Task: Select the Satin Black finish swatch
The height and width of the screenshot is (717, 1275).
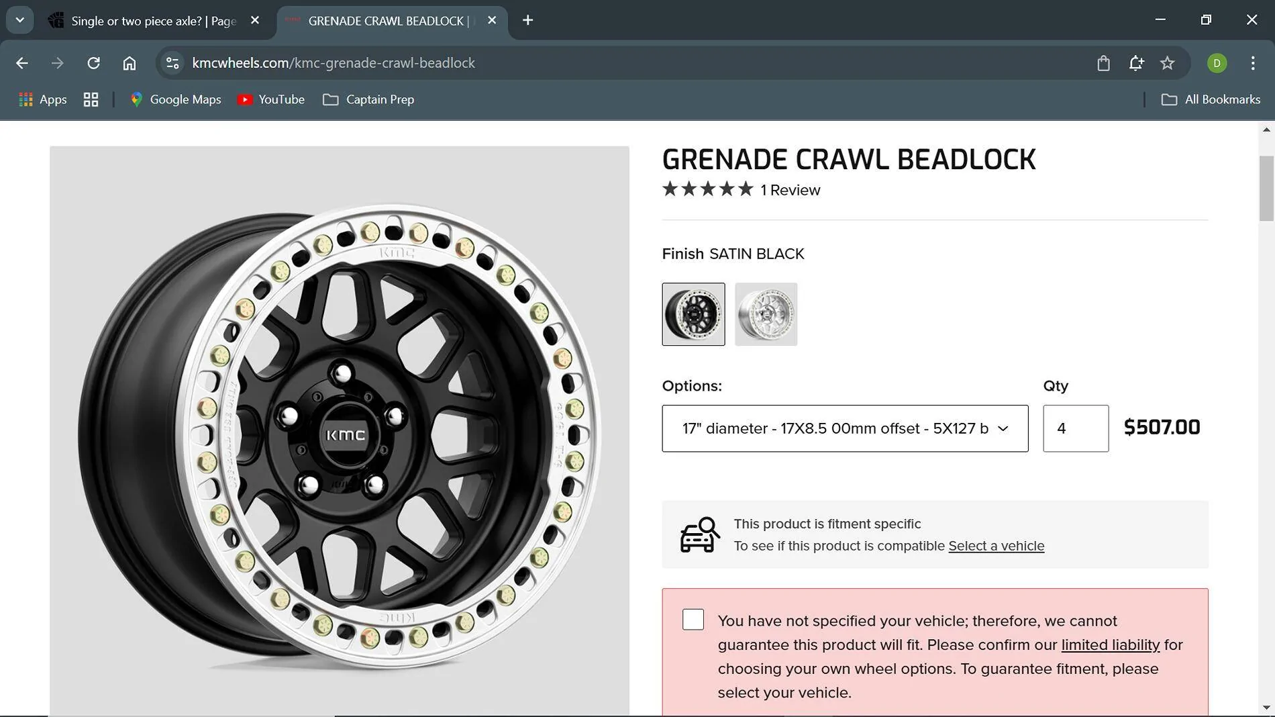Action: coord(693,314)
